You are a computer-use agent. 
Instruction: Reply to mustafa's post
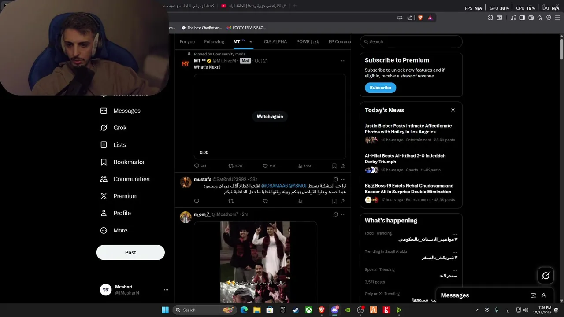click(197, 201)
